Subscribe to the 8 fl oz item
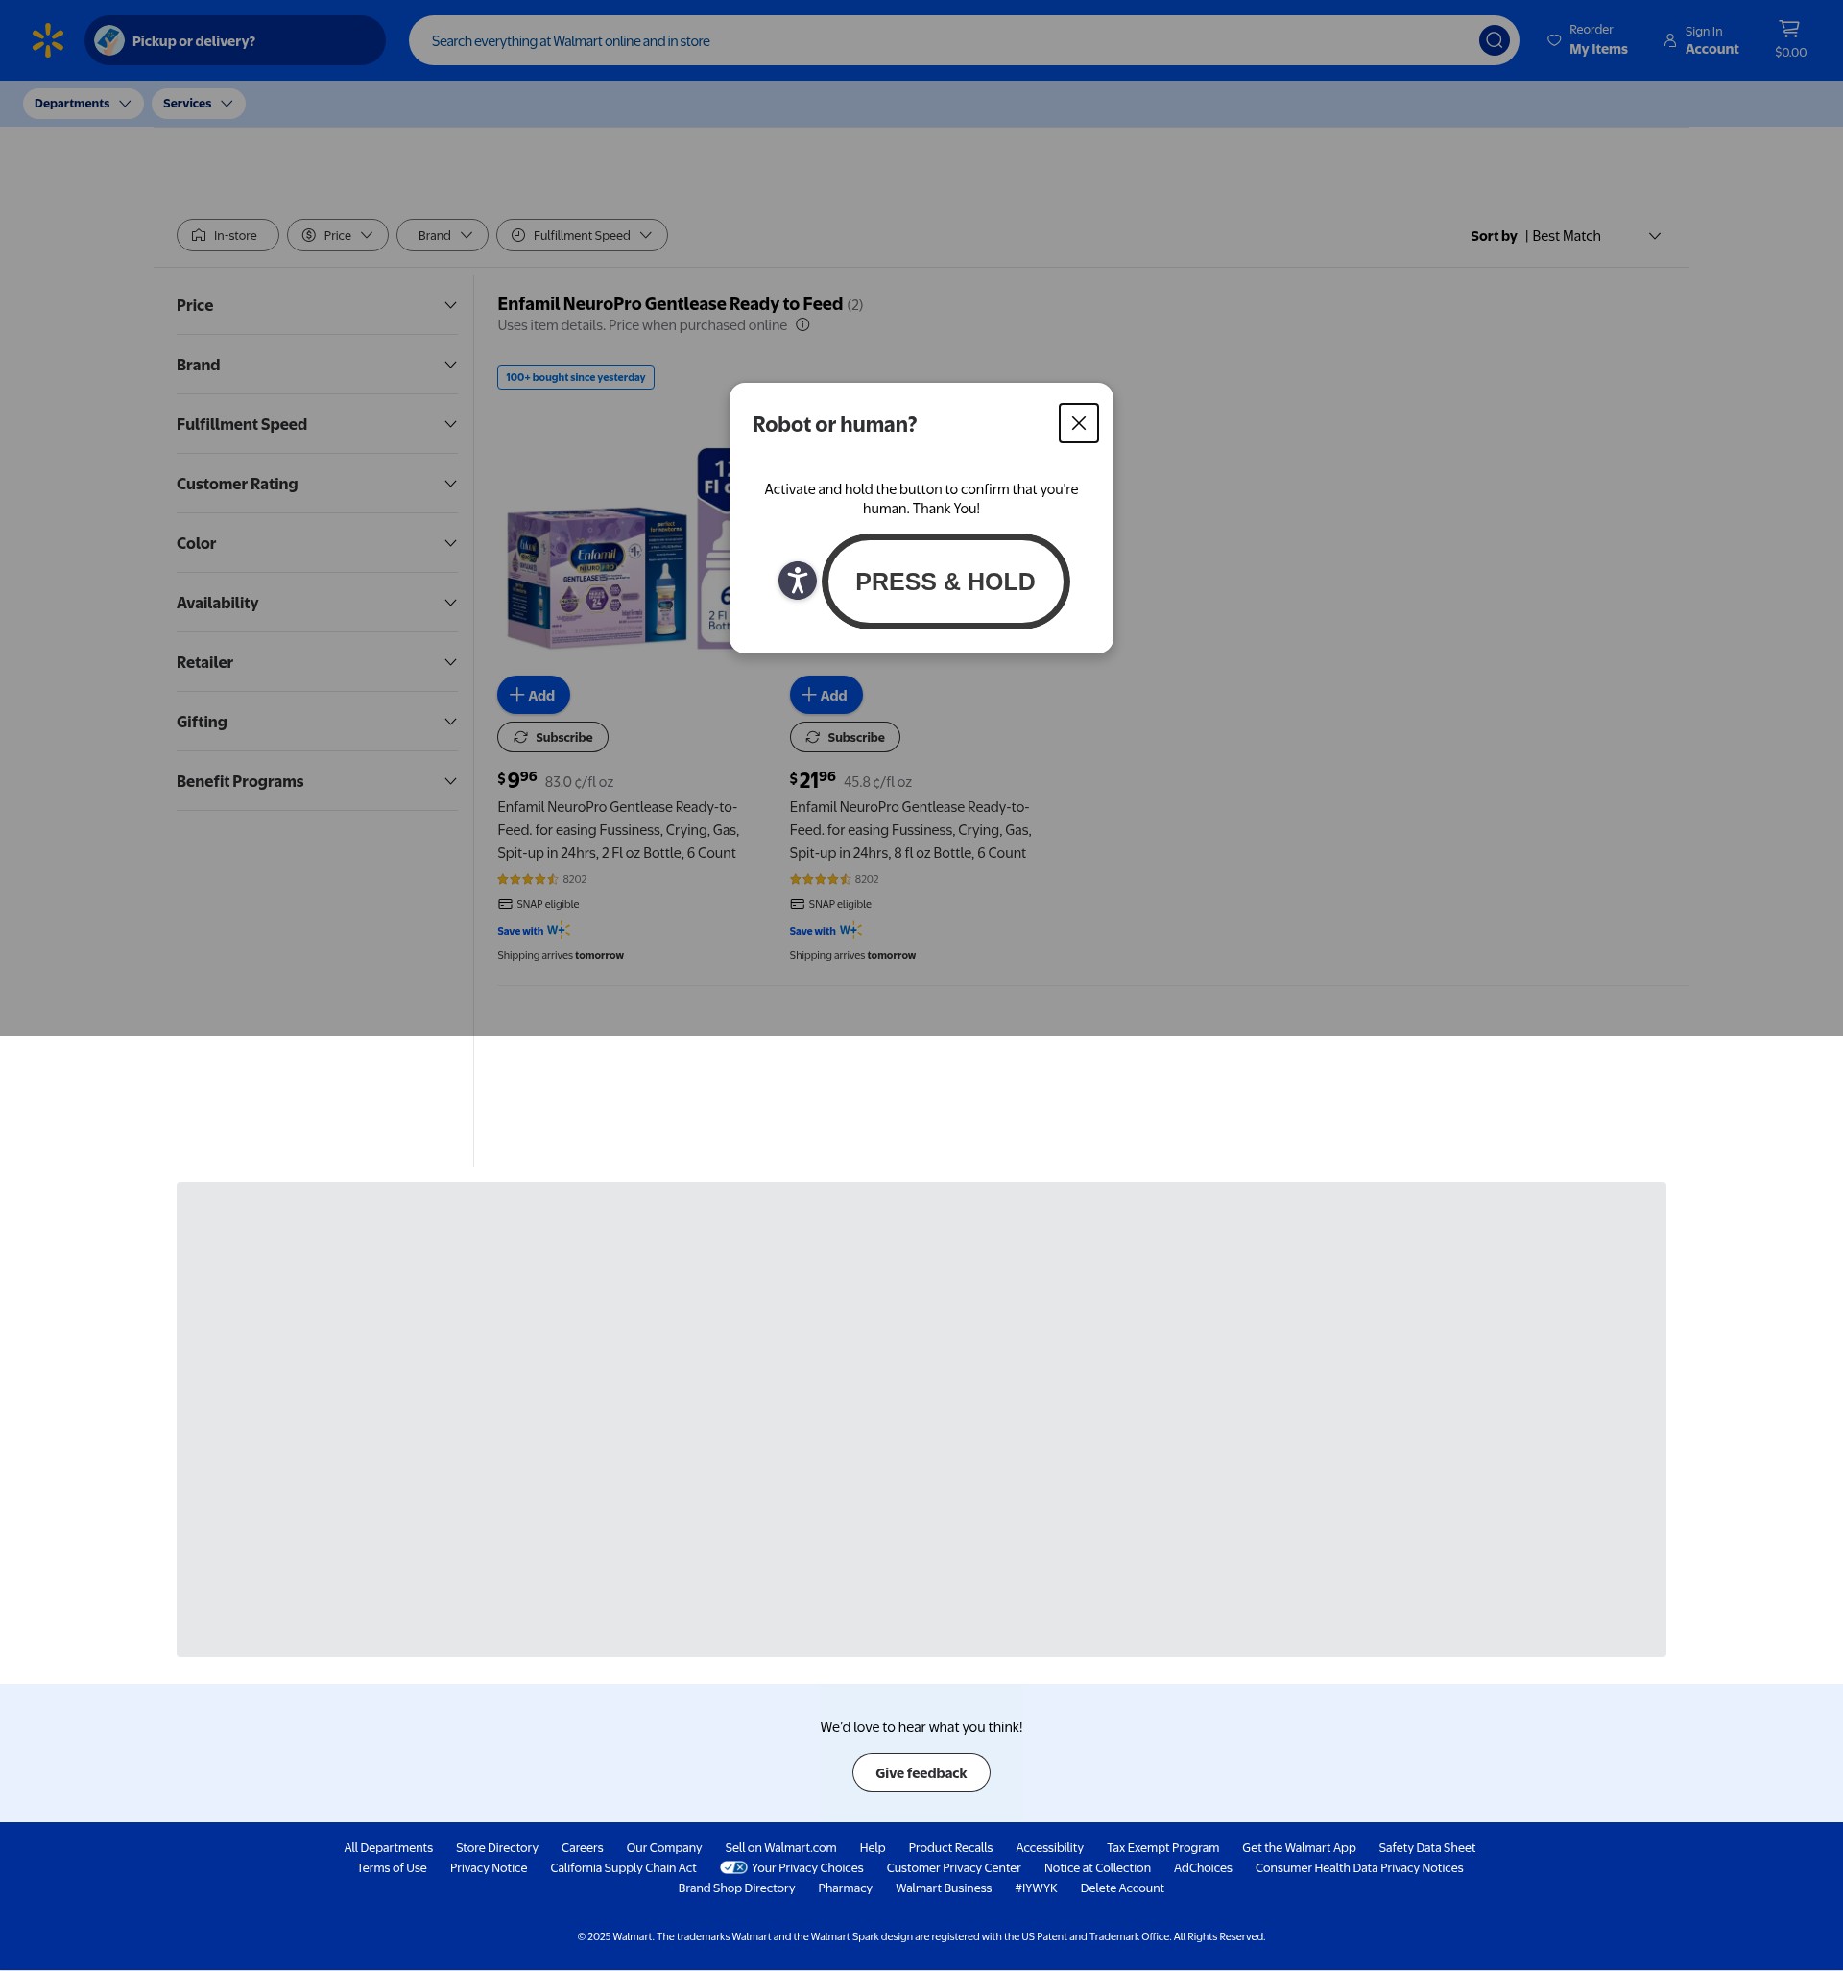This screenshot has width=1843, height=1971. 845,737
